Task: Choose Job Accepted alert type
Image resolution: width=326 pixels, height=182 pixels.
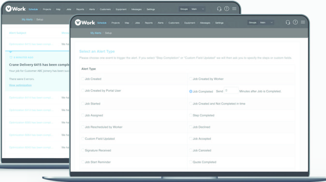Action: (x=191, y=139)
